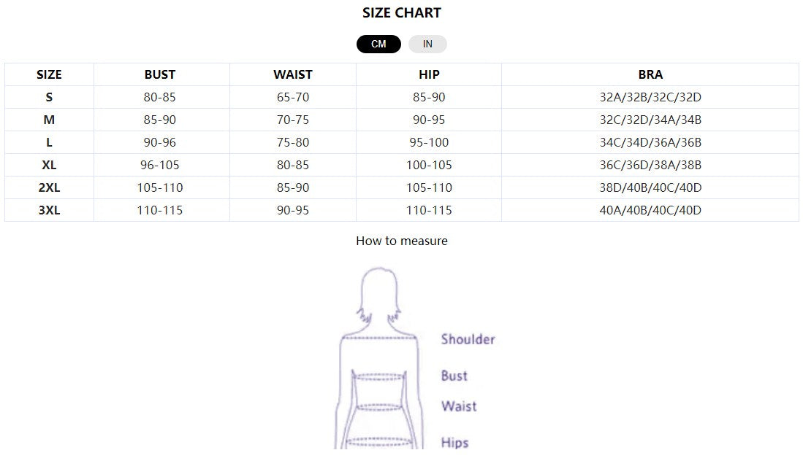Click the Bust label on diagram
Screen dimensions: 803x469
point(454,376)
